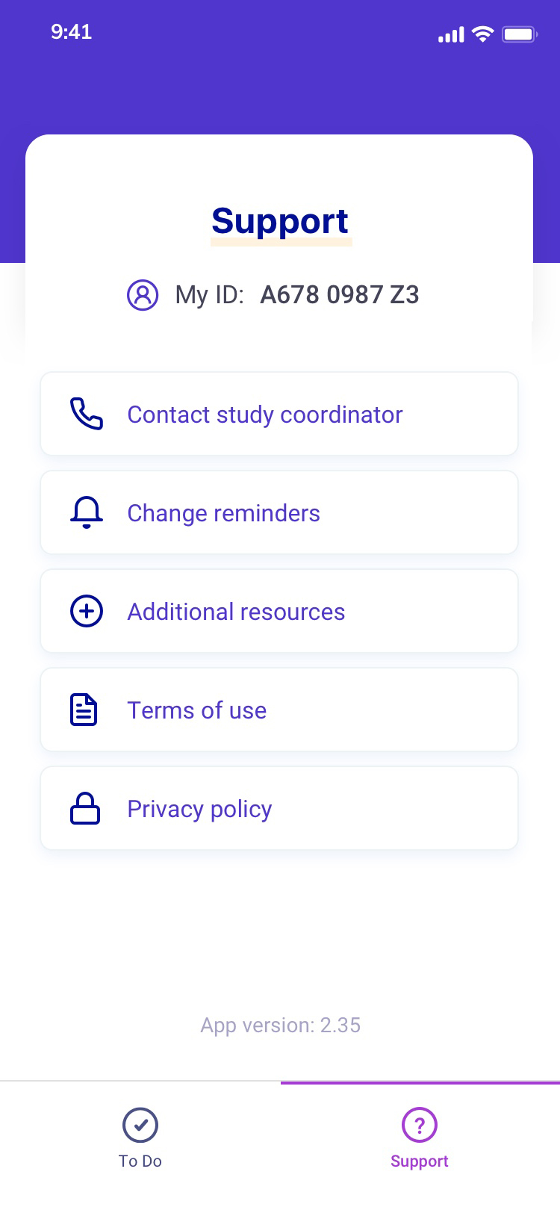Tap the App version 2.35 text
The width and height of the screenshot is (560, 1213).
click(x=281, y=1026)
